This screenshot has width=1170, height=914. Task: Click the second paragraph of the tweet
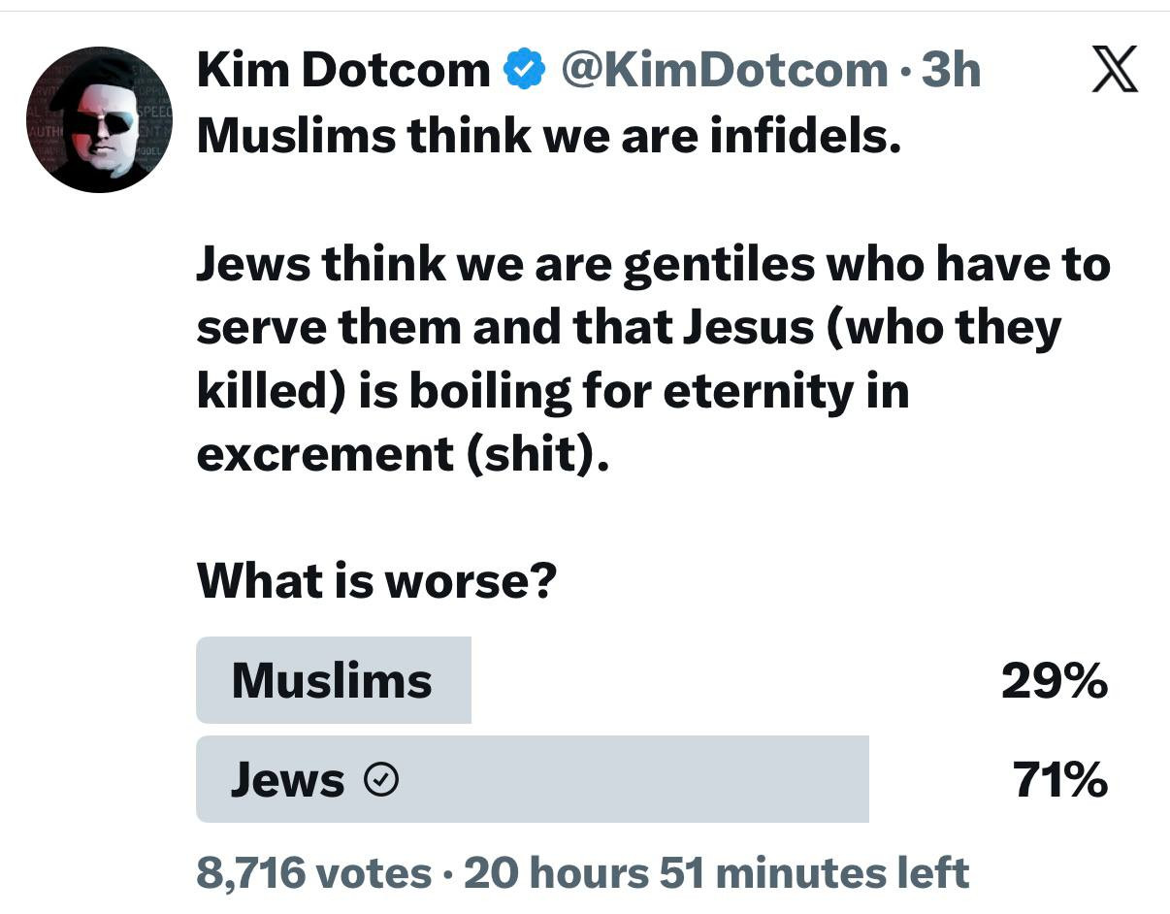pyautogui.click(x=652, y=359)
